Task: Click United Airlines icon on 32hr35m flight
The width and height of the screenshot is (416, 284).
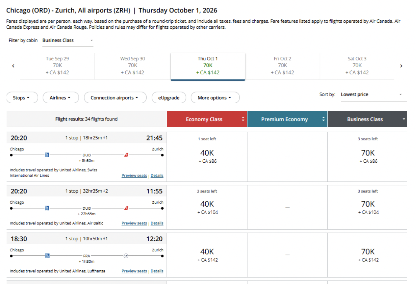Action: (x=47, y=208)
